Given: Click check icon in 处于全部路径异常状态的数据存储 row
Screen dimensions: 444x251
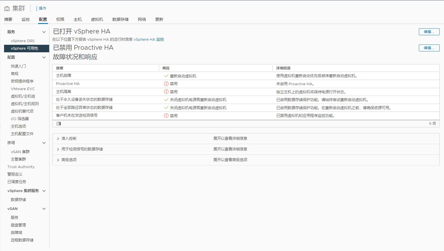Looking at the screenshot, I should (166, 107).
